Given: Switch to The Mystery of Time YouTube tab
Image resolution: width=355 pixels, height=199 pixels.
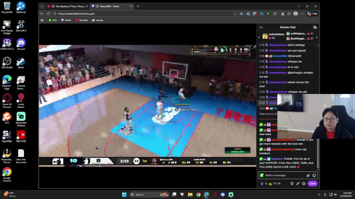Looking at the screenshot, I should [x=68, y=6].
